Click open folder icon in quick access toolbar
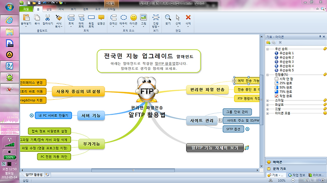 34,3
